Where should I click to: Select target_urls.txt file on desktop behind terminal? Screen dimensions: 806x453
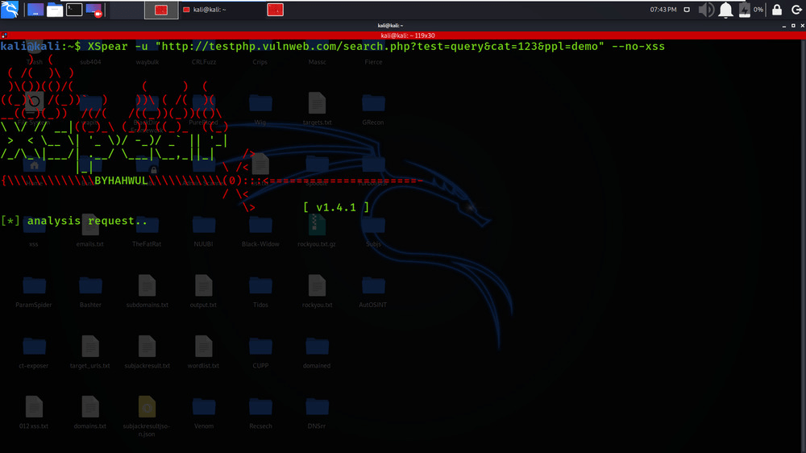[x=90, y=353]
